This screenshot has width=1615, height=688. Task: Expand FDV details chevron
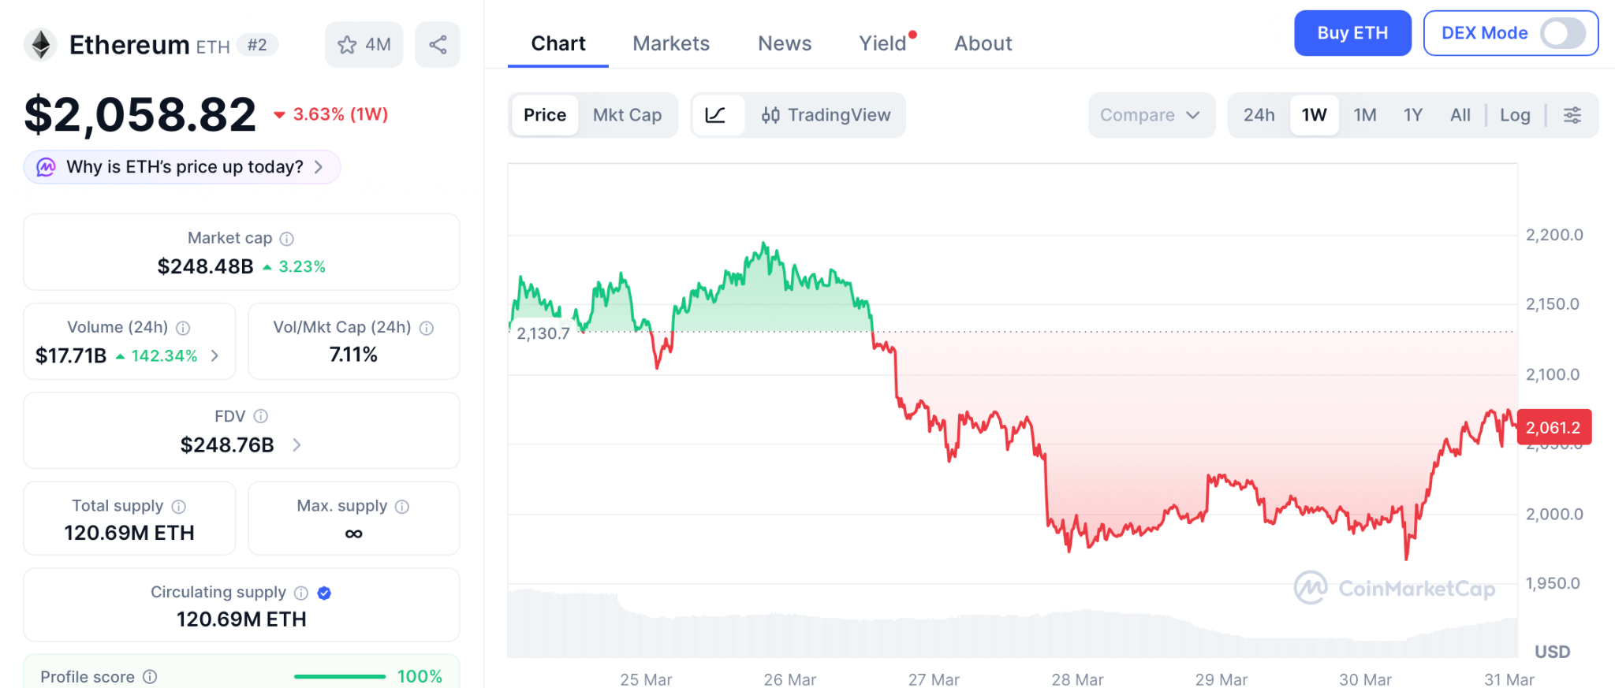pos(297,445)
